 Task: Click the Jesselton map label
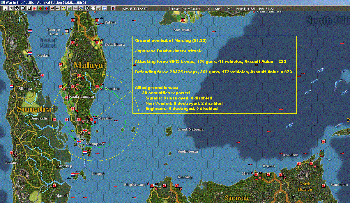[x=290, y=155]
